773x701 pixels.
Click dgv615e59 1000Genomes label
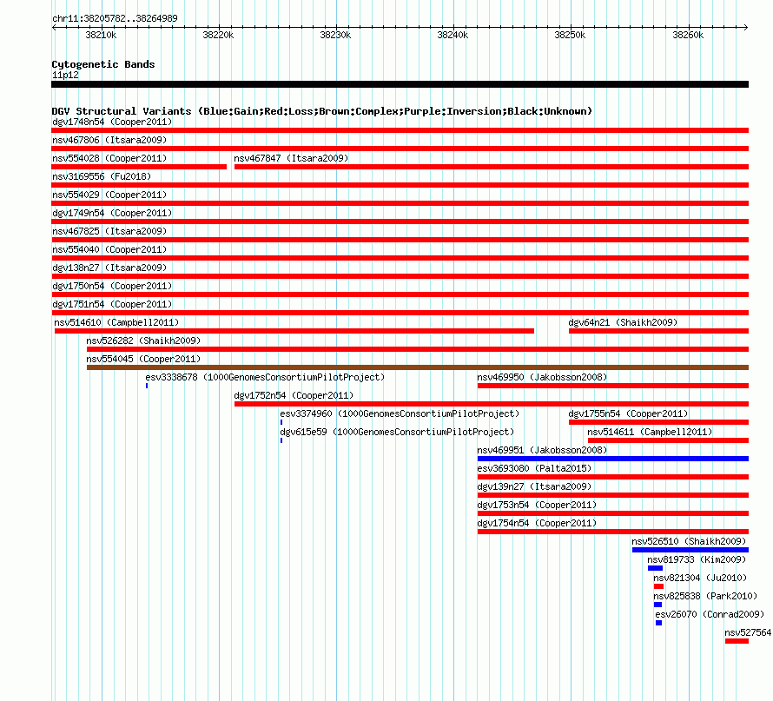coord(397,432)
